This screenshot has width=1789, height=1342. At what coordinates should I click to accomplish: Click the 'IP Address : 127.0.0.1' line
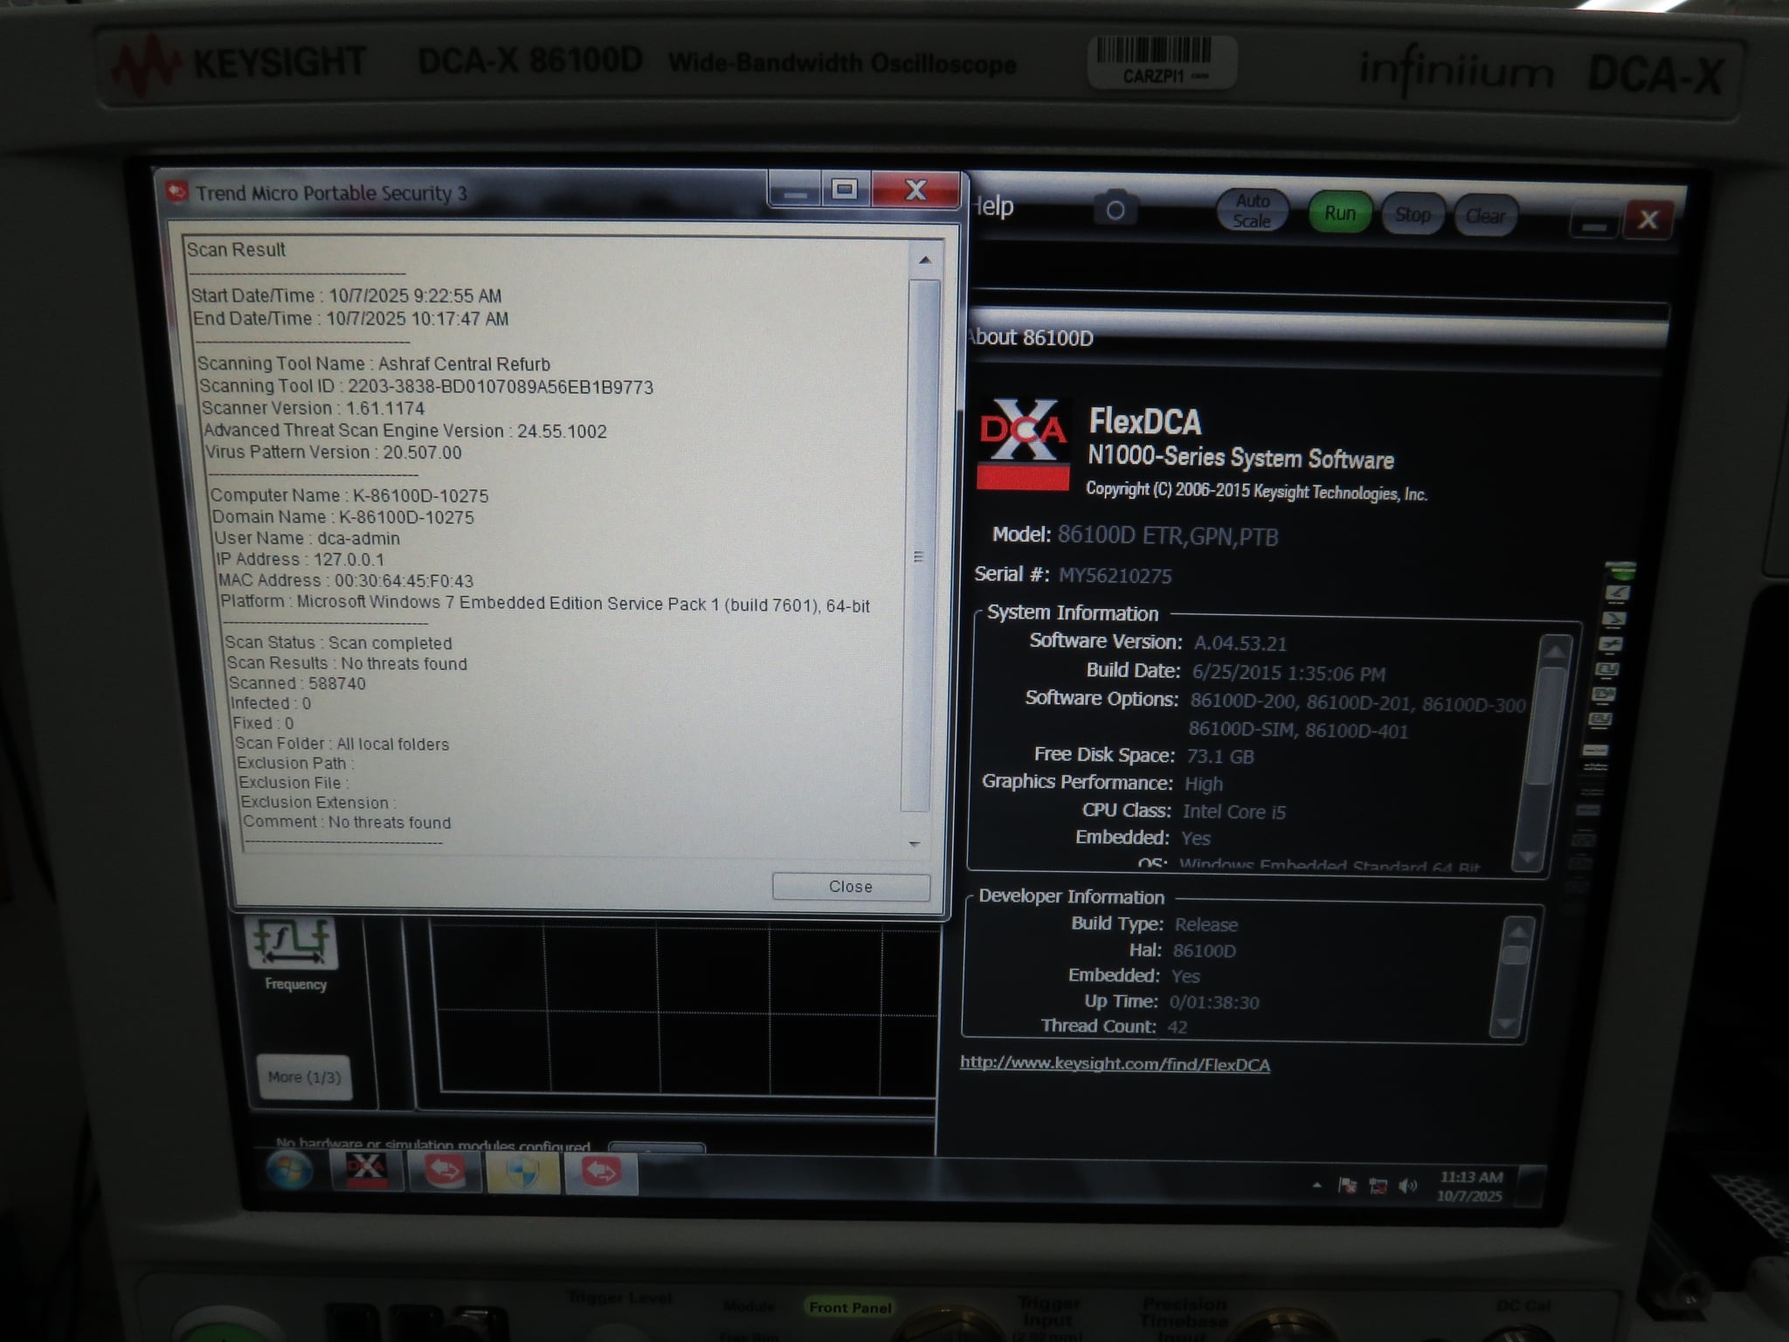(x=300, y=559)
